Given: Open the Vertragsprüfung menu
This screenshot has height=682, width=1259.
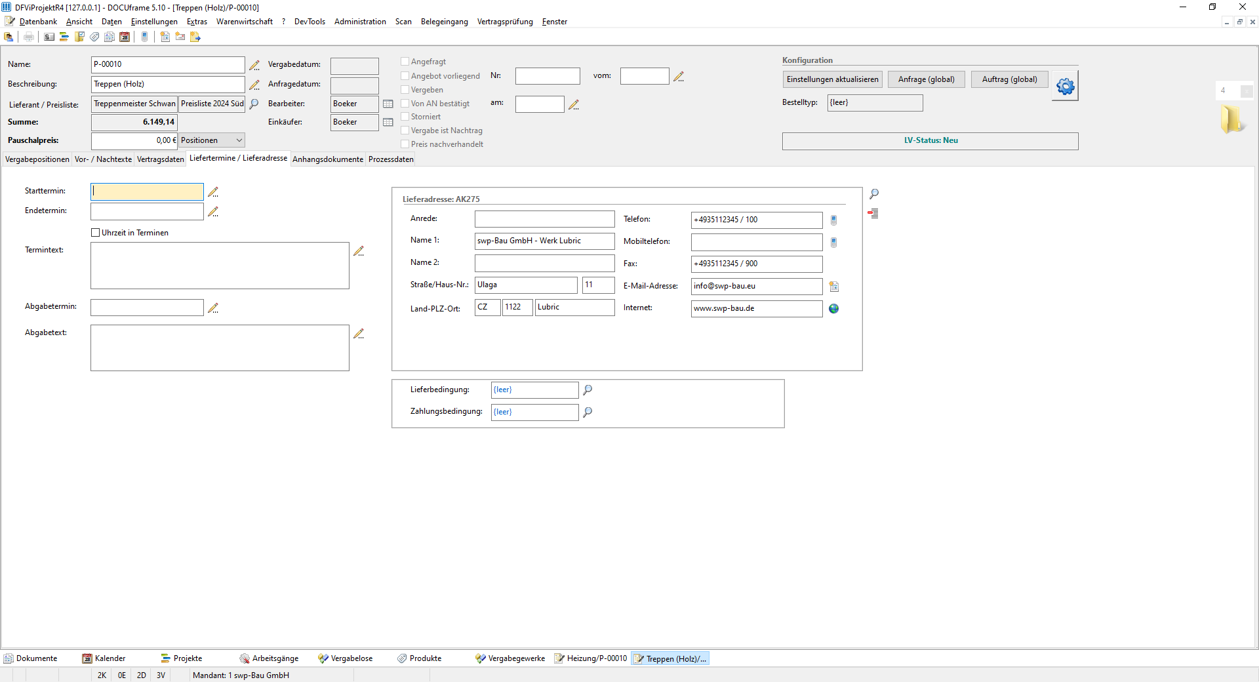Looking at the screenshot, I should pos(505,22).
